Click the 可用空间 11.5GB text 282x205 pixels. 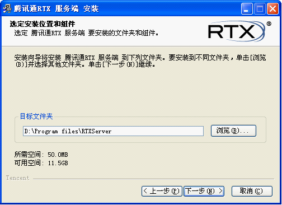click(41, 163)
